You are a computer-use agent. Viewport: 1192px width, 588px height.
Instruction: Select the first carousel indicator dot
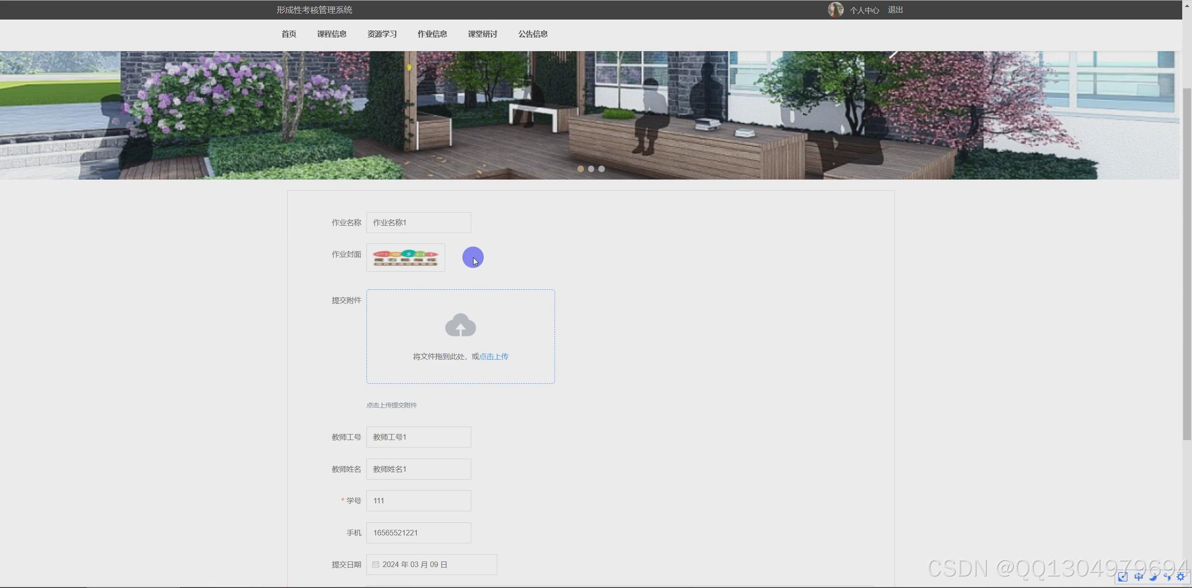click(x=580, y=169)
